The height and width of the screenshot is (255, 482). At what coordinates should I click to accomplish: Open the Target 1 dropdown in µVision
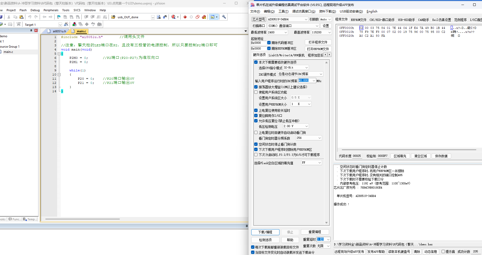[60, 25]
